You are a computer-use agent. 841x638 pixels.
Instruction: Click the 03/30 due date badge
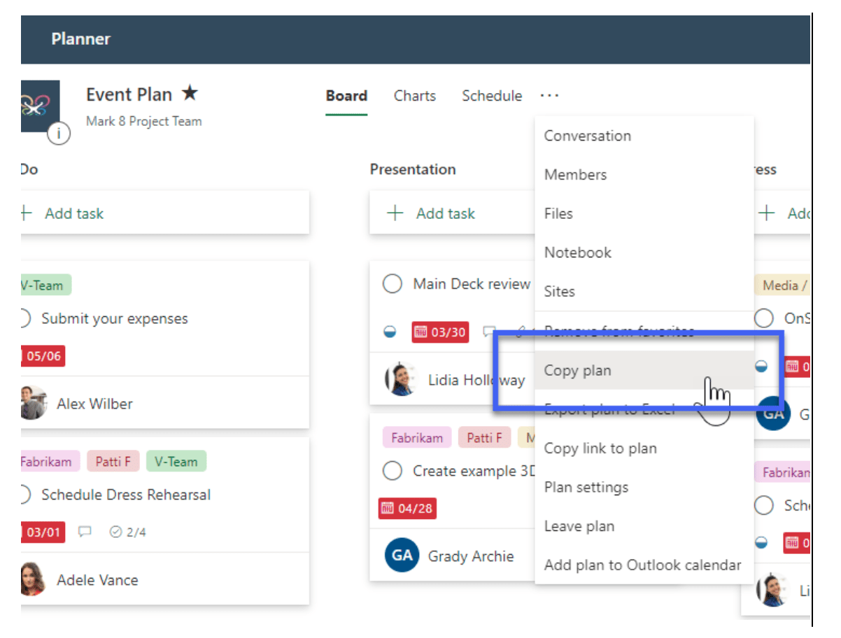[x=441, y=332]
